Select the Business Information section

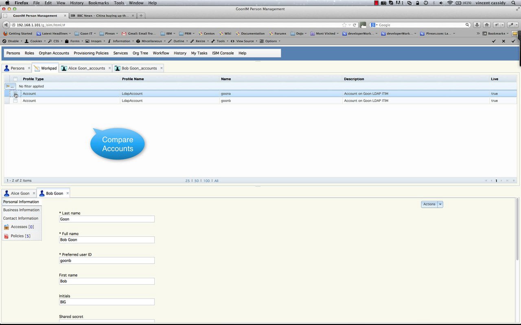pyautogui.click(x=21, y=210)
